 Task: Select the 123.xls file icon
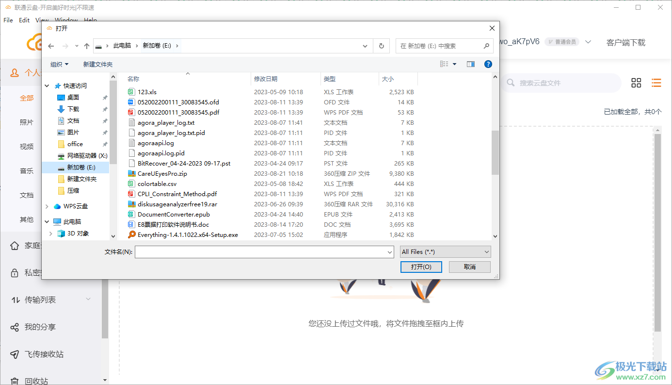pyautogui.click(x=130, y=92)
